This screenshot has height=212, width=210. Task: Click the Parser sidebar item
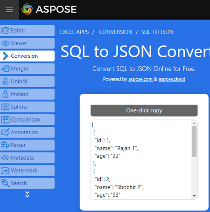point(27,145)
